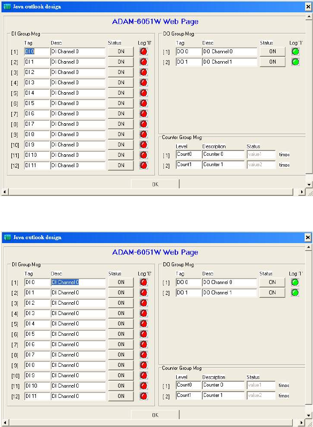
Task: Select the DI 5 tag field in upper window
Action: point(37,103)
